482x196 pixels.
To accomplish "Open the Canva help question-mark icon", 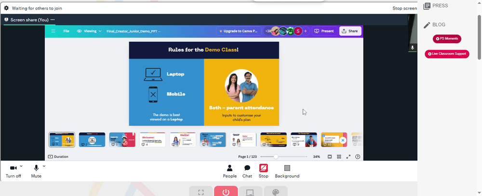I will 358,157.
